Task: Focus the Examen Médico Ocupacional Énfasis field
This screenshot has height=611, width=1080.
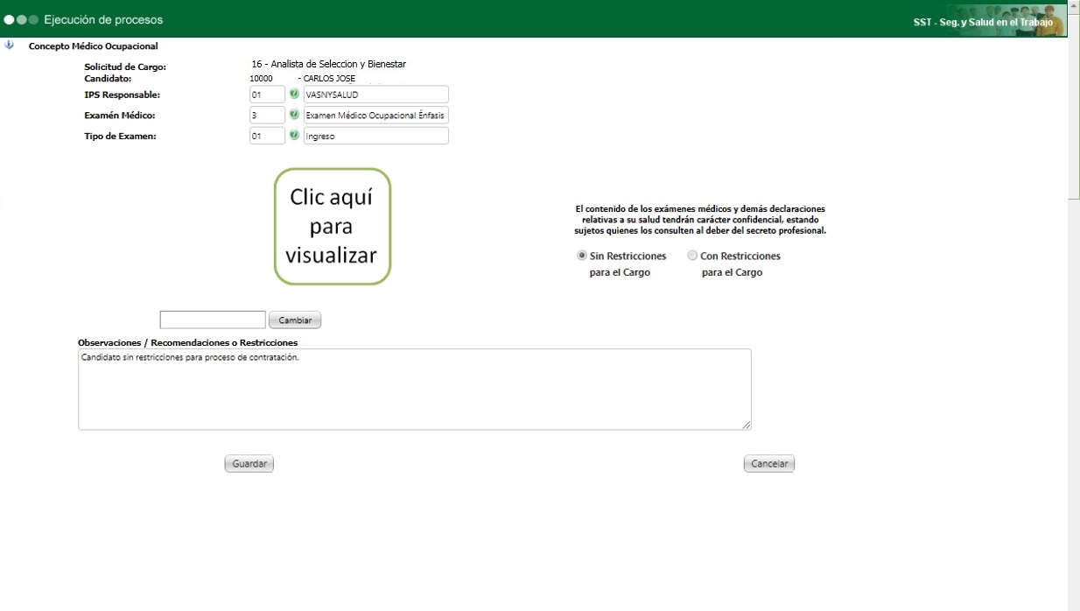Action: (376, 115)
